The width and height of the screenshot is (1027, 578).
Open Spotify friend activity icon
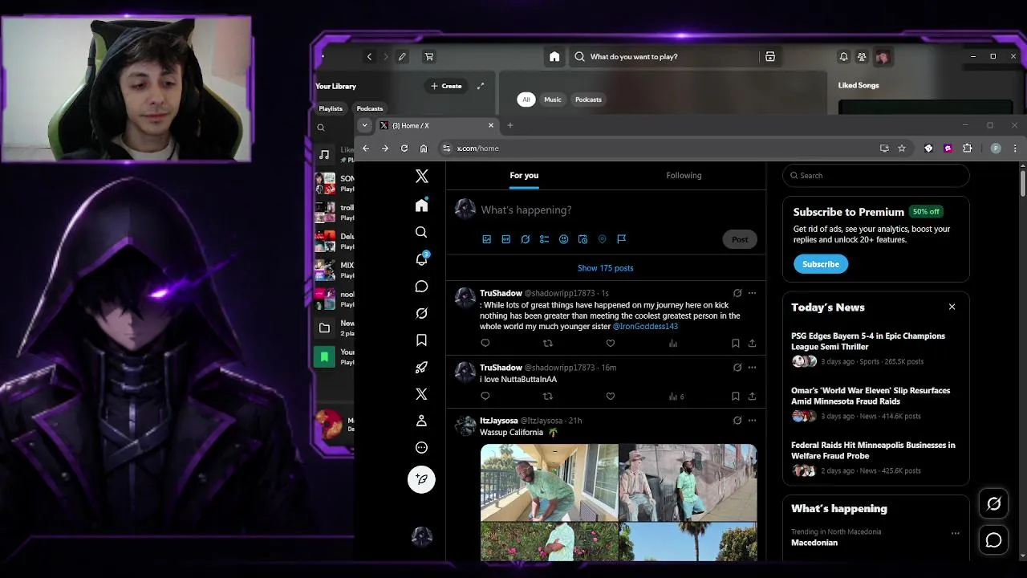[862, 57]
